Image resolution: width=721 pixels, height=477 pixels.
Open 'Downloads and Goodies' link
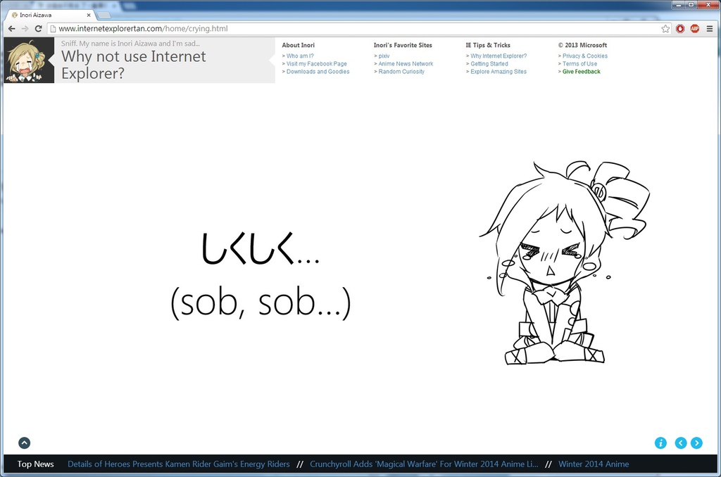pos(318,72)
